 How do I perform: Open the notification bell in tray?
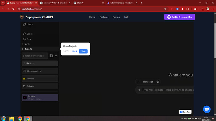click(213, 118)
